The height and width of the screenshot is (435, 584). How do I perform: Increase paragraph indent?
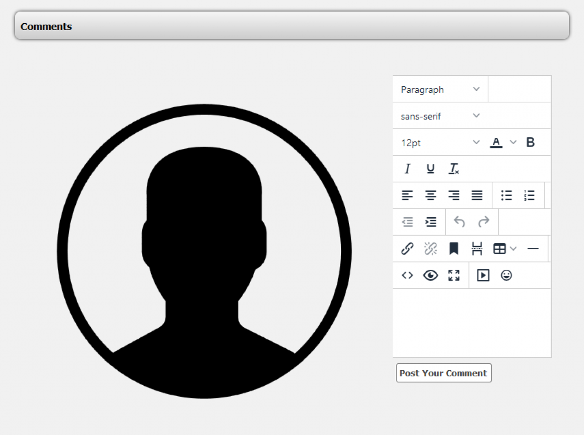click(430, 222)
